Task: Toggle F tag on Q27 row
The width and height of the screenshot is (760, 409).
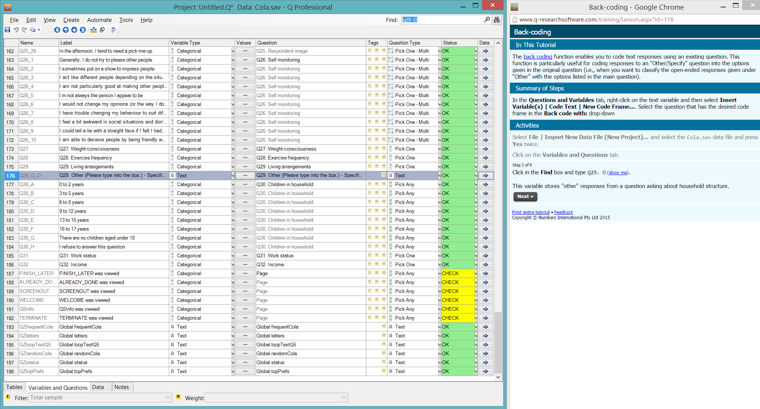Action: pyautogui.click(x=370, y=148)
